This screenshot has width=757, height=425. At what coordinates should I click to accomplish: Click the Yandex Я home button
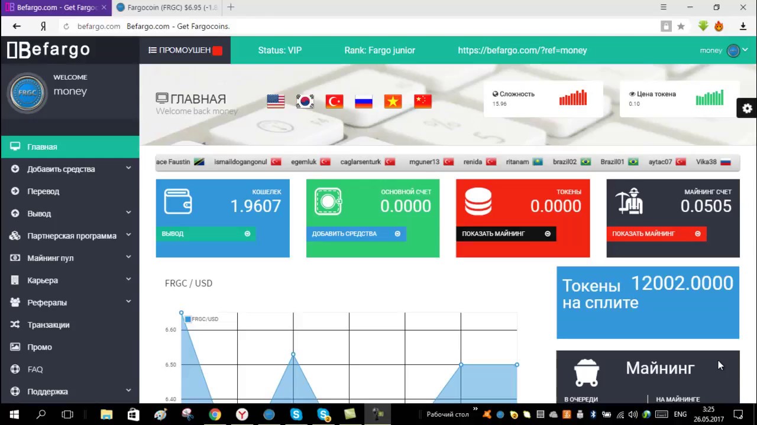(43, 27)
